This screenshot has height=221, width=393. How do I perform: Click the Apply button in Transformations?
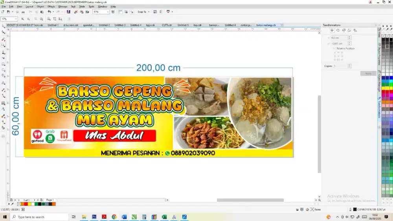(x=368, y=74)
